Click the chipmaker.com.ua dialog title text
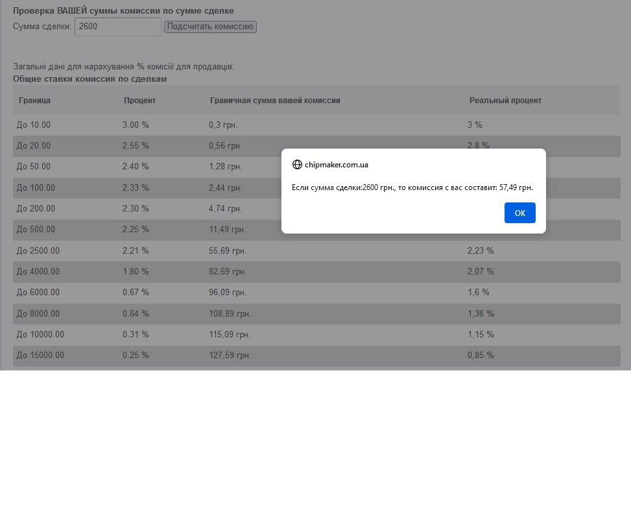631x519 pixels. (336, 165)
